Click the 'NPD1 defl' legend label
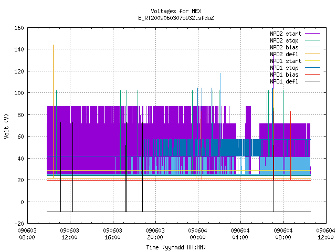 click(x=284, y=81)
